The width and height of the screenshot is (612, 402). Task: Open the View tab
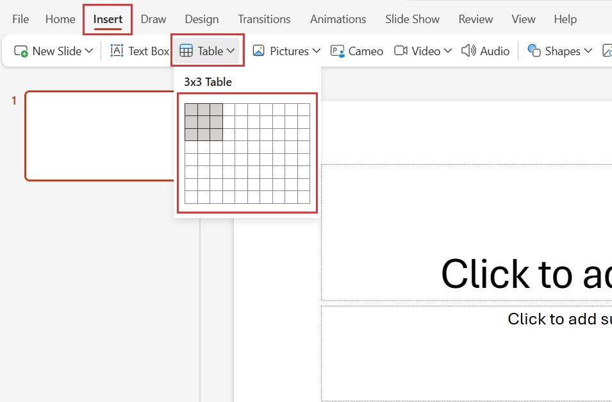pyautogui.click(x=523, y=19)
